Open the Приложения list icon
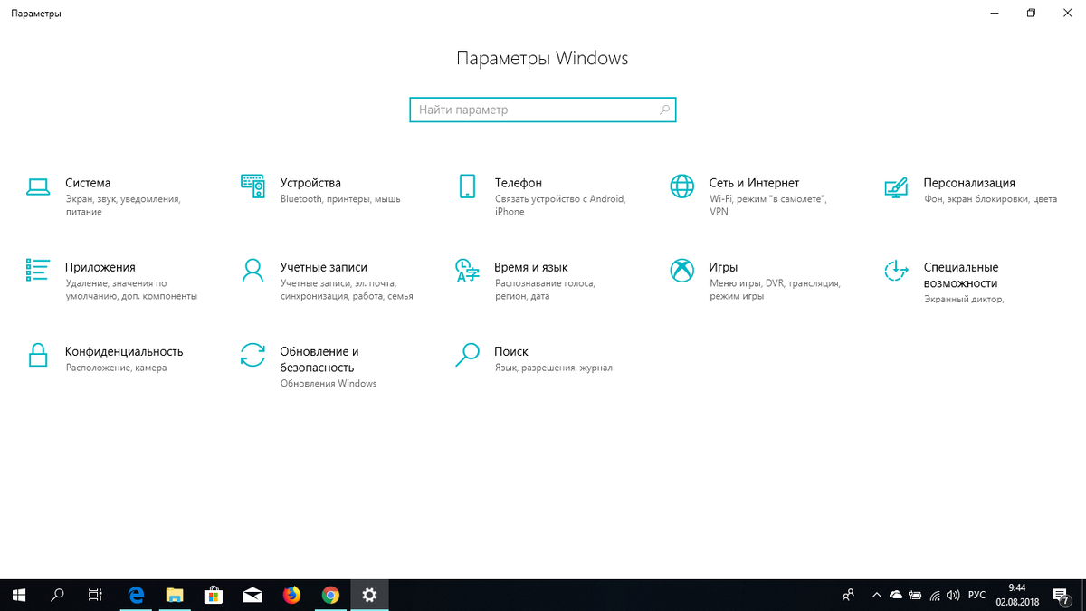 tap(37, 270)
